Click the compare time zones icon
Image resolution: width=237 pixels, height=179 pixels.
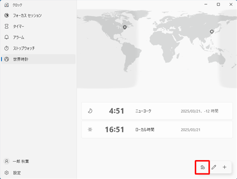tap(202, 167)
